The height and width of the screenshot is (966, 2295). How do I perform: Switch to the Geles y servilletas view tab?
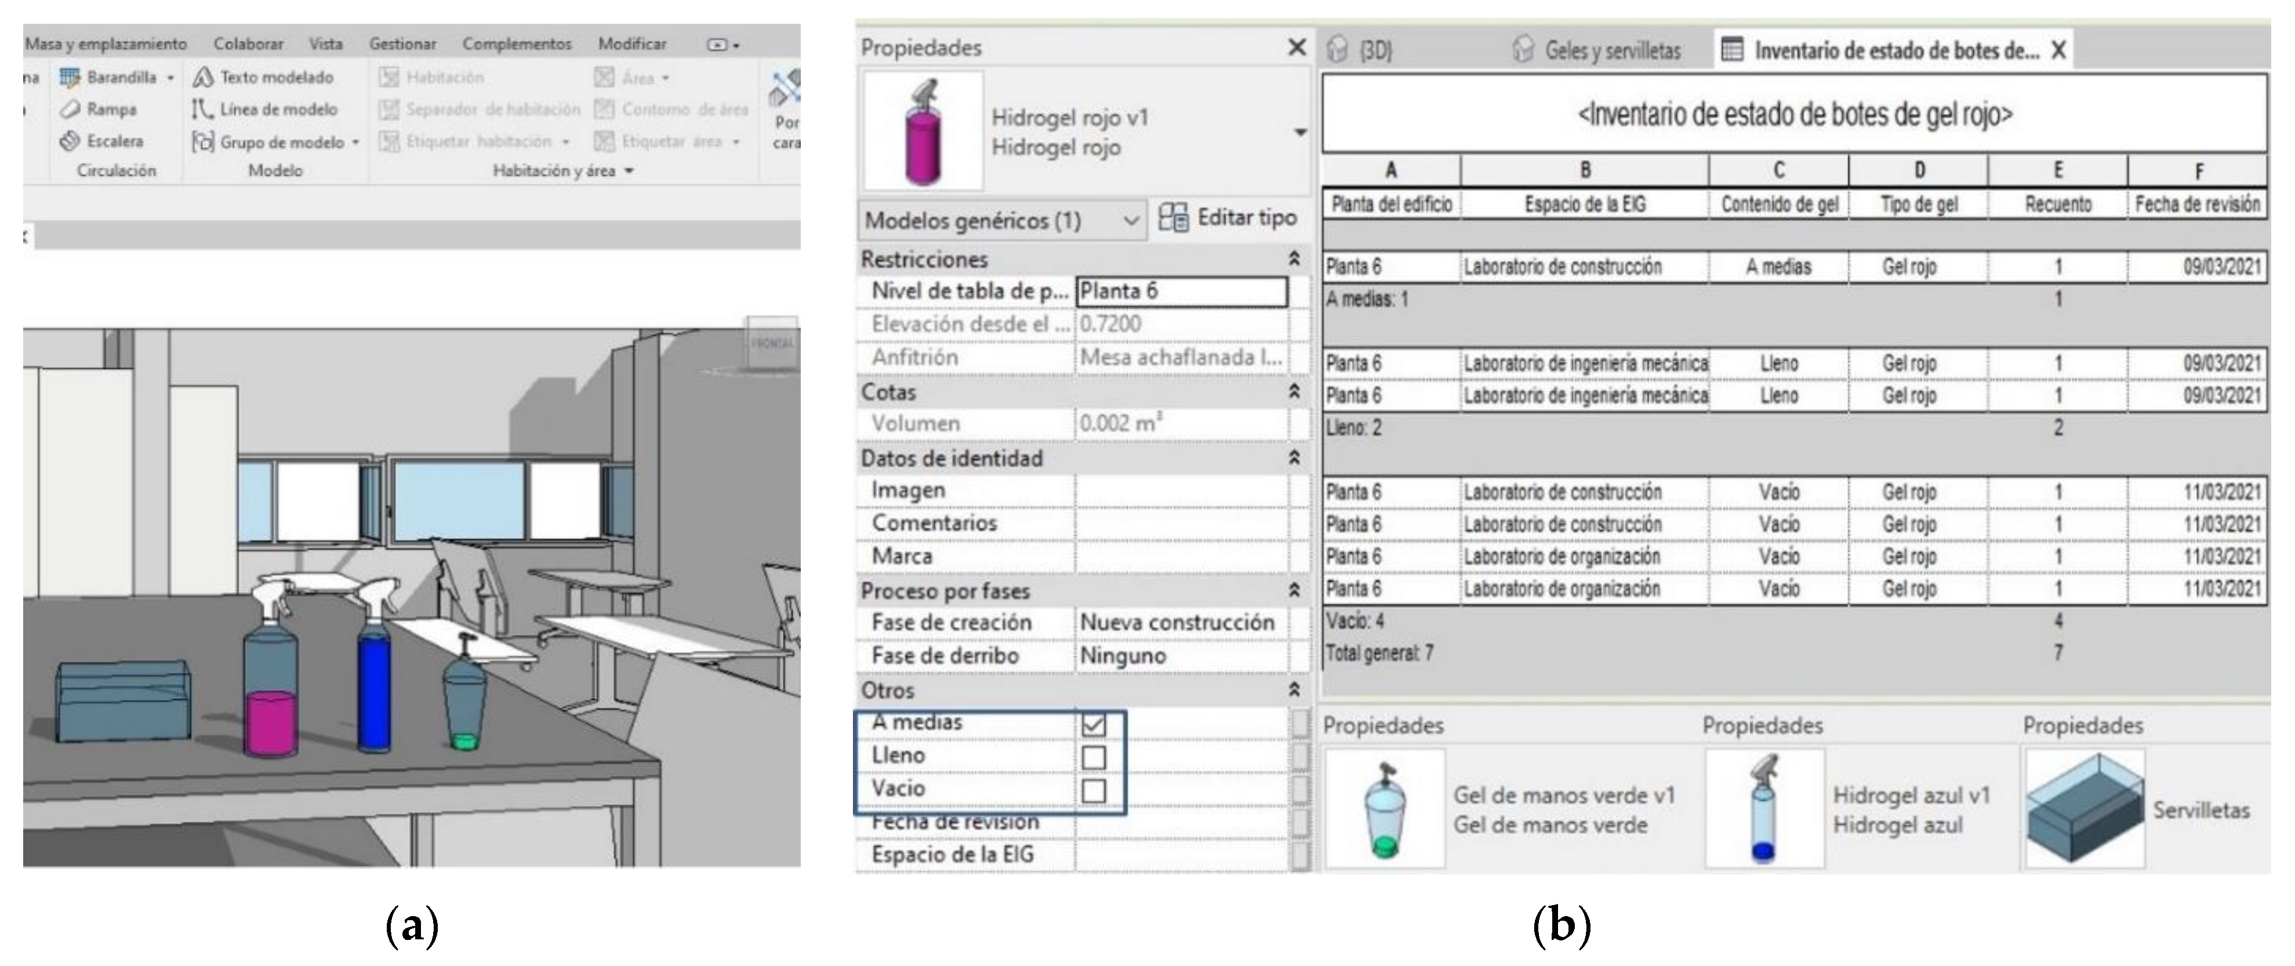click(x=1612, y=51)
